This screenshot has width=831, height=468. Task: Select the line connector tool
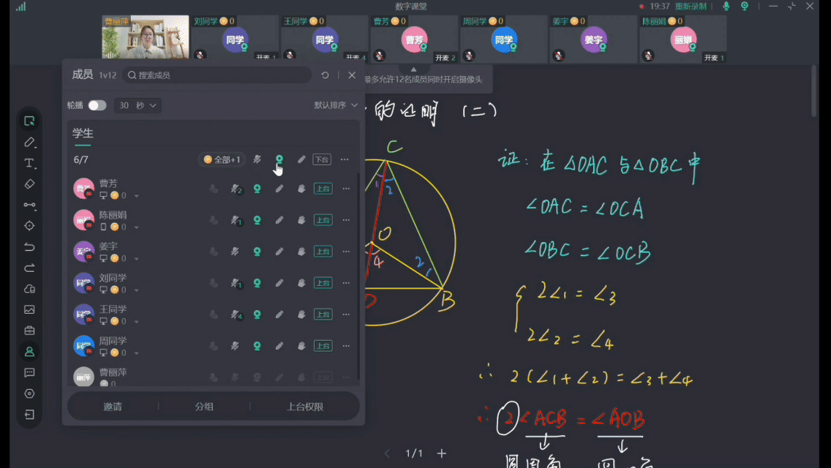coord(29,205)
